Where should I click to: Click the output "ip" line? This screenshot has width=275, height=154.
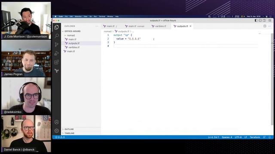point(123,35)
